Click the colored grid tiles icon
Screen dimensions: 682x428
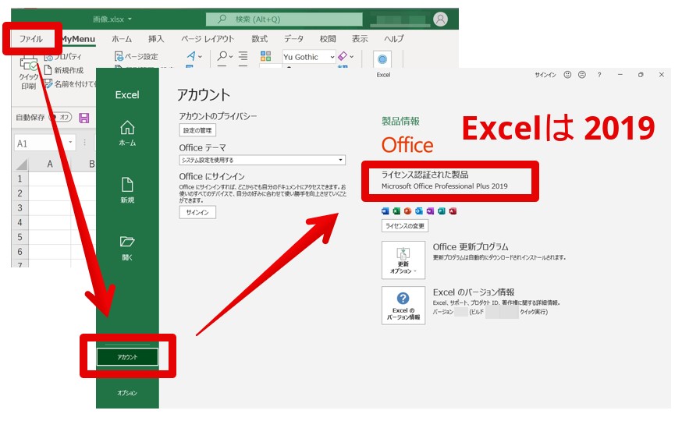click(266, 56)
